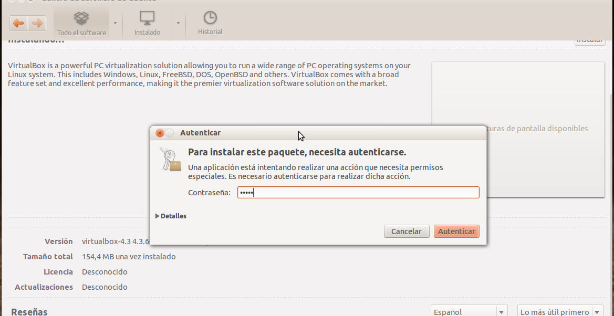Click the Actualizaciones value Desconocido
Viewport: 614px width, 316px height.
(x=105, y=287)
